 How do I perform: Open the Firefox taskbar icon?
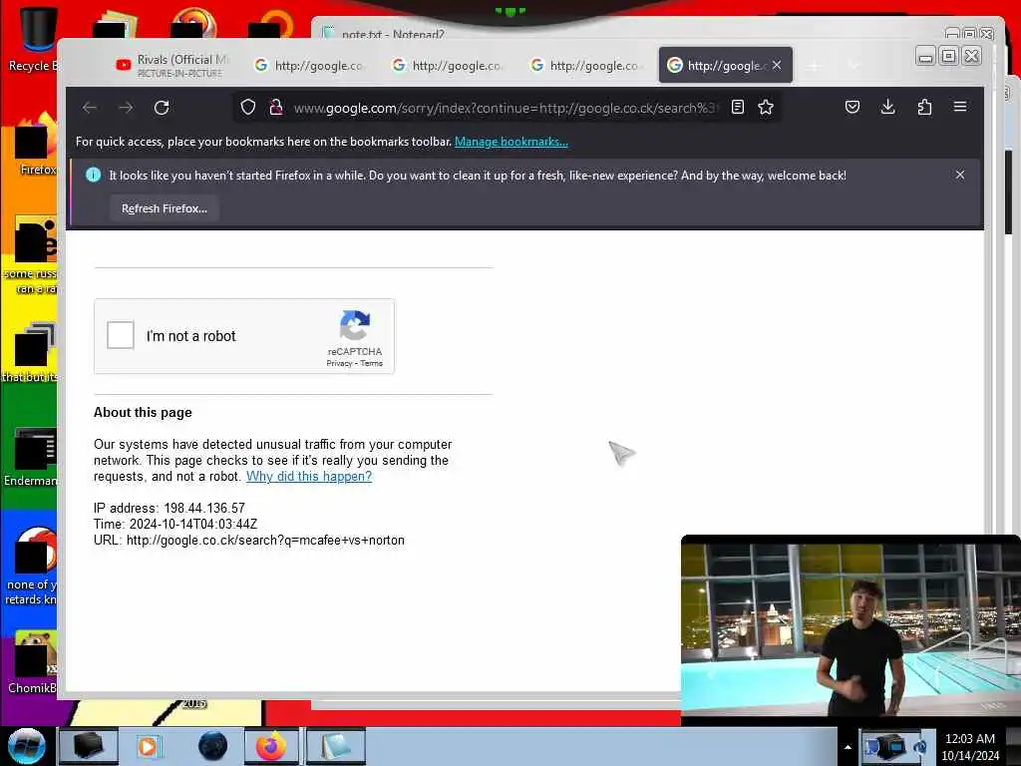(271, 746)
